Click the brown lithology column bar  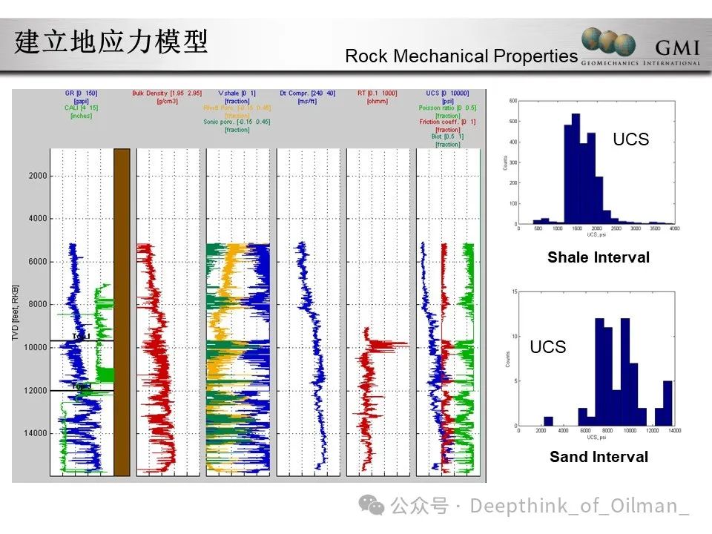[122, 311]
